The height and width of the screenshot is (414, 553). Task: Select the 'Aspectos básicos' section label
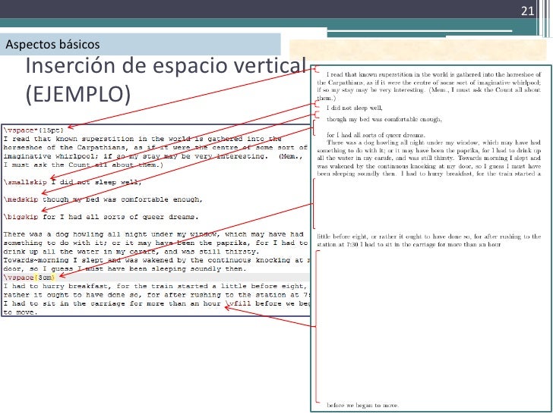tap(52, 44)
